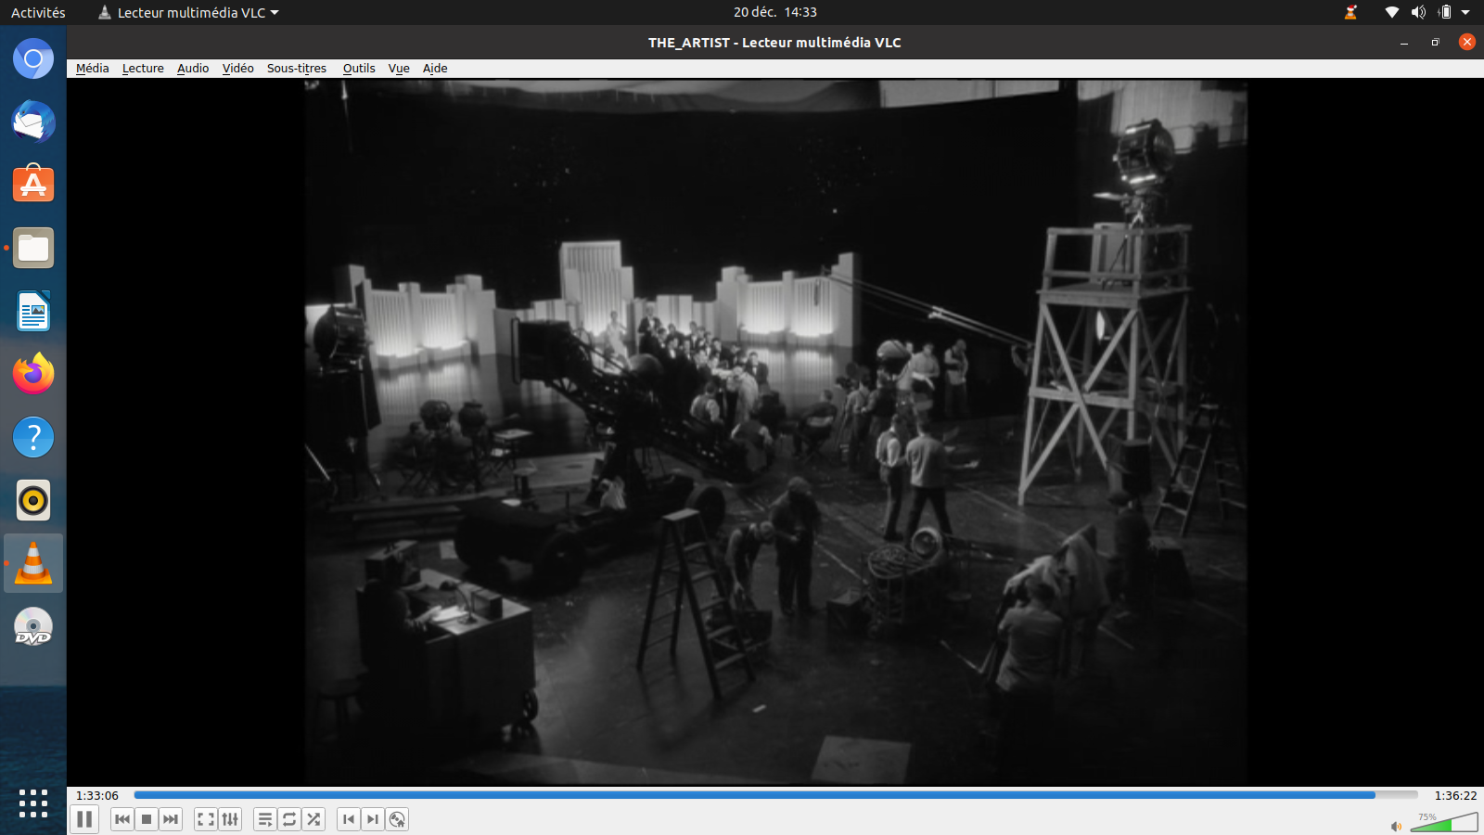Open the system status menu arrow
This screenshot has width=1484, height=835.
click(1465, 13)
